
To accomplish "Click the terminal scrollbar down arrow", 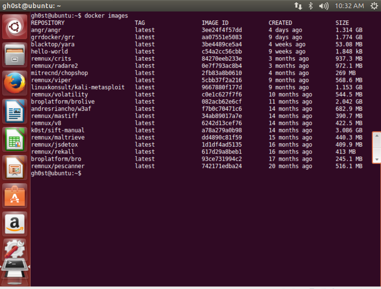I will (377, 160).
